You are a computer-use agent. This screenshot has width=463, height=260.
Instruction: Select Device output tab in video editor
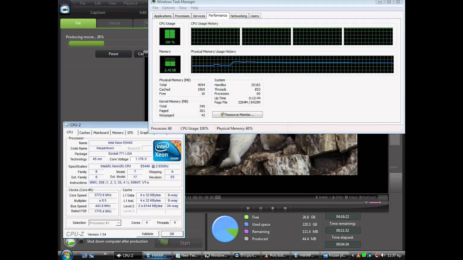tap(115, 23)
